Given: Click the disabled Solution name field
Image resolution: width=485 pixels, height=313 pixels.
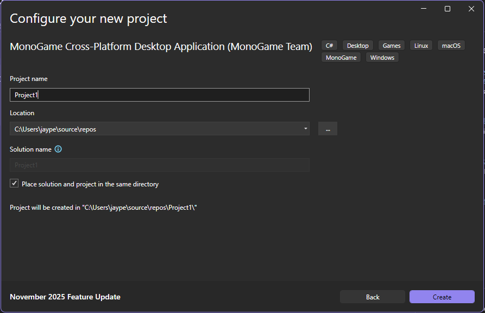Looking at the screenshot, I should pyautogui.click(x=160, y=165).
